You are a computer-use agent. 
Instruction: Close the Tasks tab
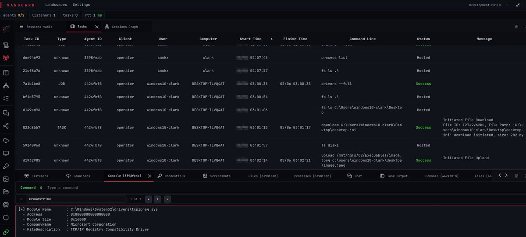pos(97,27)
